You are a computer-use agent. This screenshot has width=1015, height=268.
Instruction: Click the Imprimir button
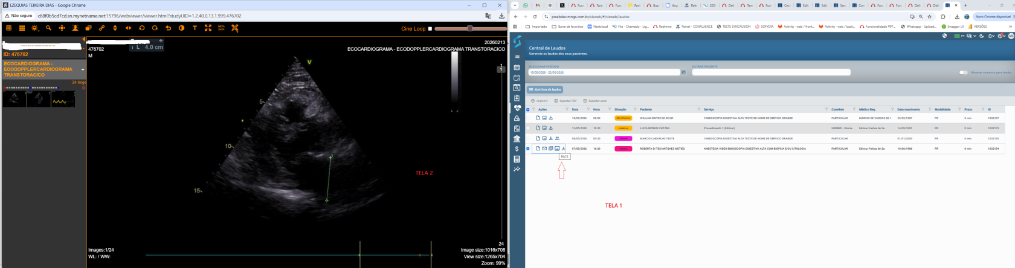[x=540, y=101]
